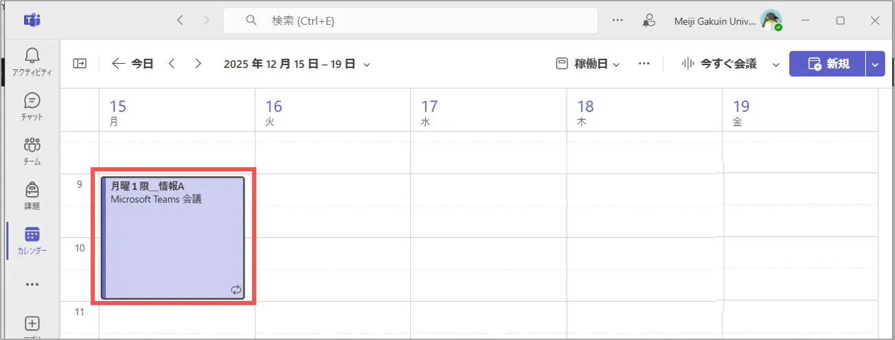Open the 月曜１限＿情報A meeting event

(x=173, y=237)
